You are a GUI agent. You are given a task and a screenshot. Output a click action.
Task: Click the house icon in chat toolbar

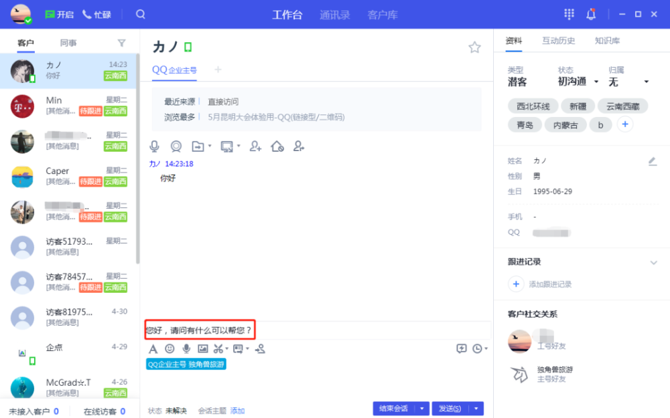[x=277, y=146]
